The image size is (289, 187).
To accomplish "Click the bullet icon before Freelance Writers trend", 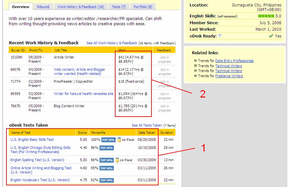I will (x=195, y=76).
